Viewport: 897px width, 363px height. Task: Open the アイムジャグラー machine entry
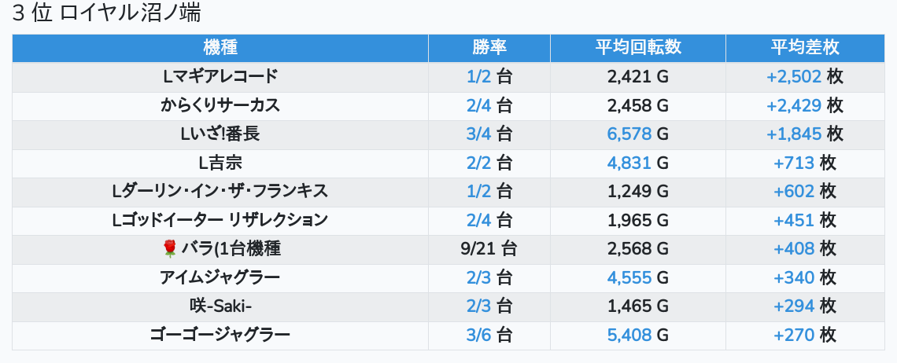coord(220,277)
